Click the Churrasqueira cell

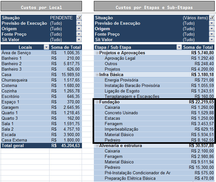25,80
